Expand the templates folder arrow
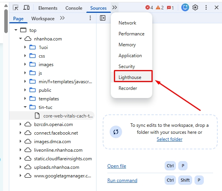This screenshot has height=191, width=222. coord(25,98)
